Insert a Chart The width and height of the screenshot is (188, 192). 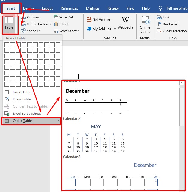click(61, 24)
